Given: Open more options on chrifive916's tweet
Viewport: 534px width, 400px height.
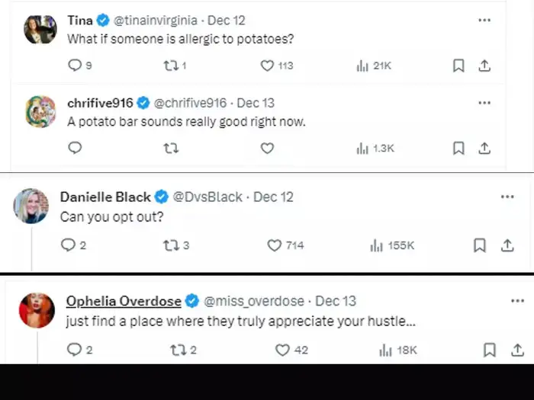Looking at the screenshot, I should coord(484,103).
